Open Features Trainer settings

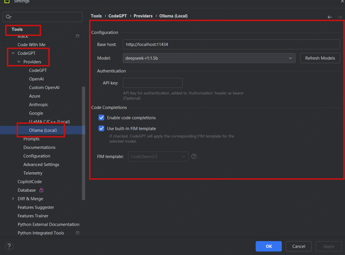[x=33, y=216]
